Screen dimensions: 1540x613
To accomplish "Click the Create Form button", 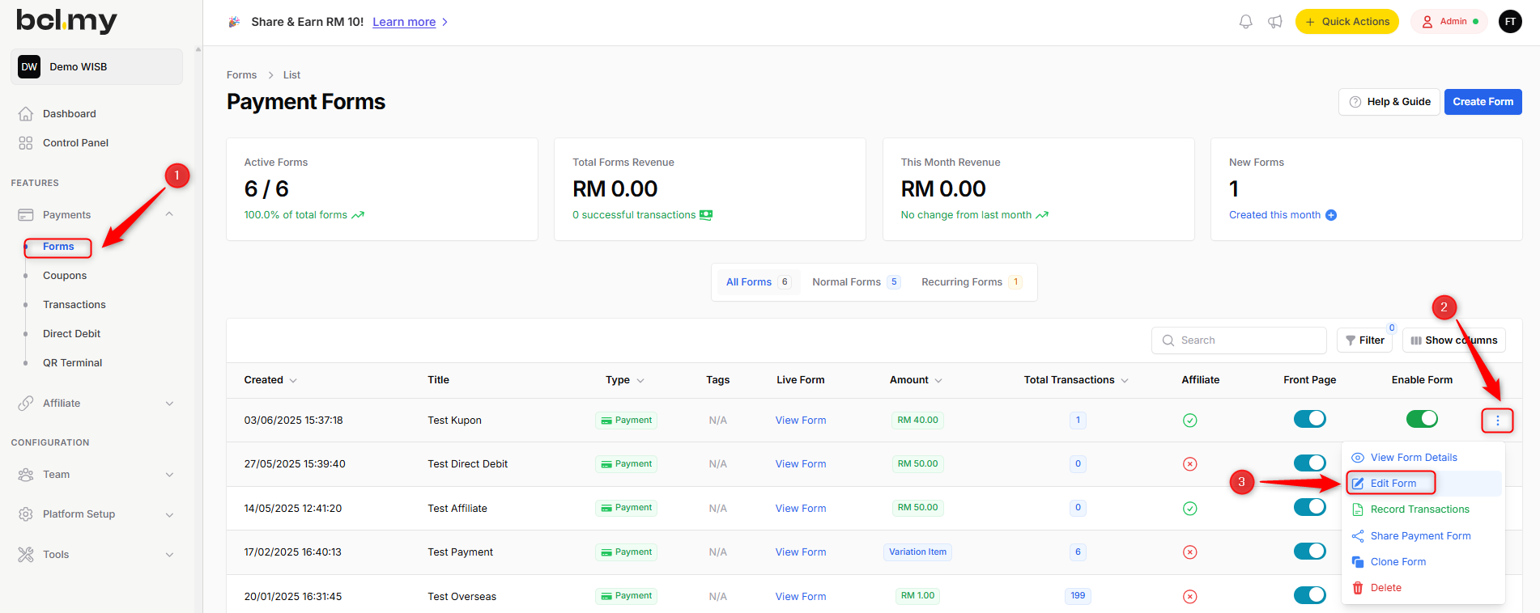I will [1483, 102].
